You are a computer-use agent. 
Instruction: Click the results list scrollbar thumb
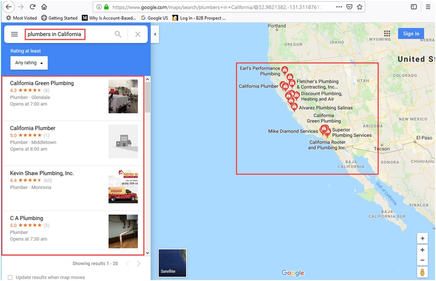[147, 97]
